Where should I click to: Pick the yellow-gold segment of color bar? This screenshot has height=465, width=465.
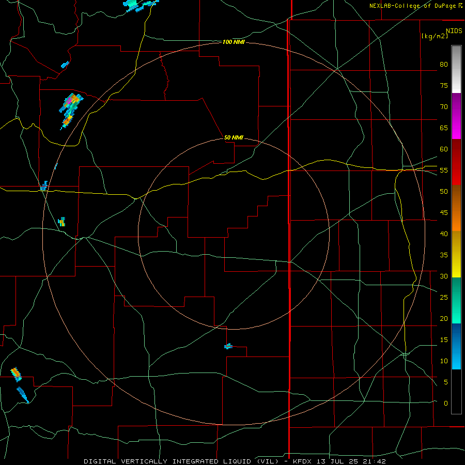[456, 254]
